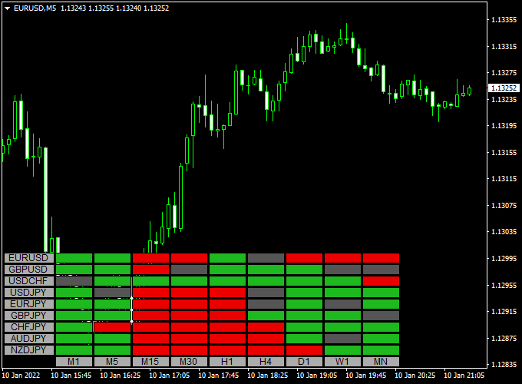Click the red USDCHF MN signal cell
This screenshot has width=522, height=384.
coord(382,281)
